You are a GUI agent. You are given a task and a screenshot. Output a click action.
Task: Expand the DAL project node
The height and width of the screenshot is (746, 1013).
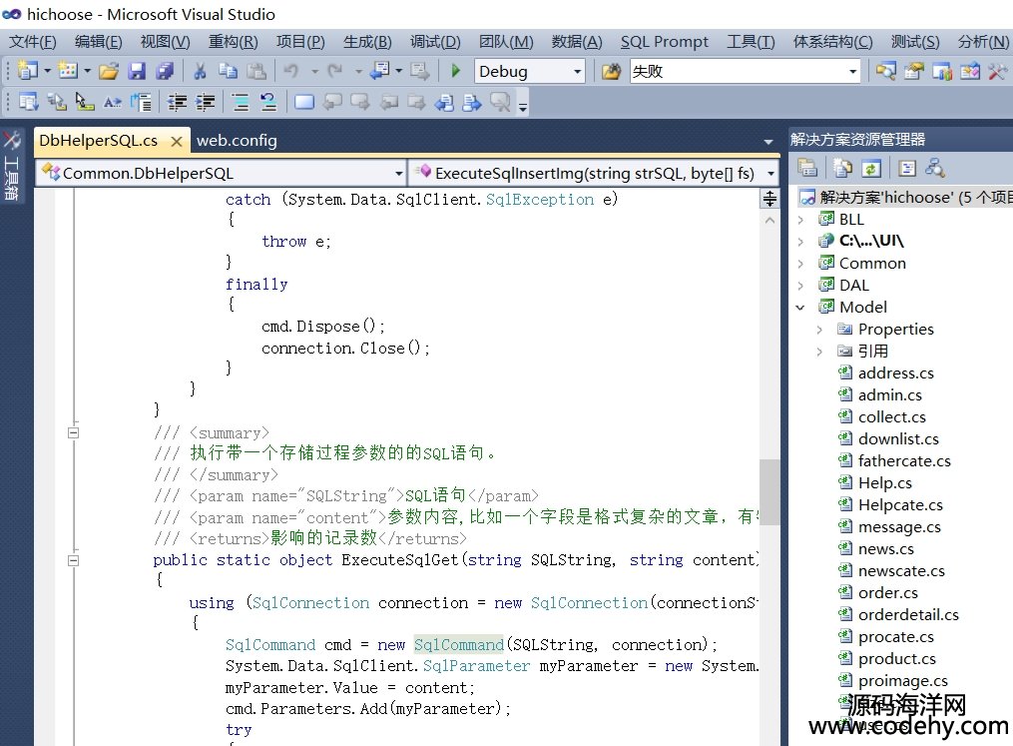tap(801, 286)
